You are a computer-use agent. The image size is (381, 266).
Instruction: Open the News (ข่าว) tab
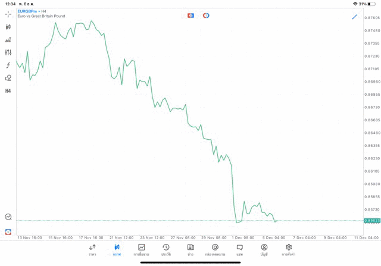click(190, 250)
